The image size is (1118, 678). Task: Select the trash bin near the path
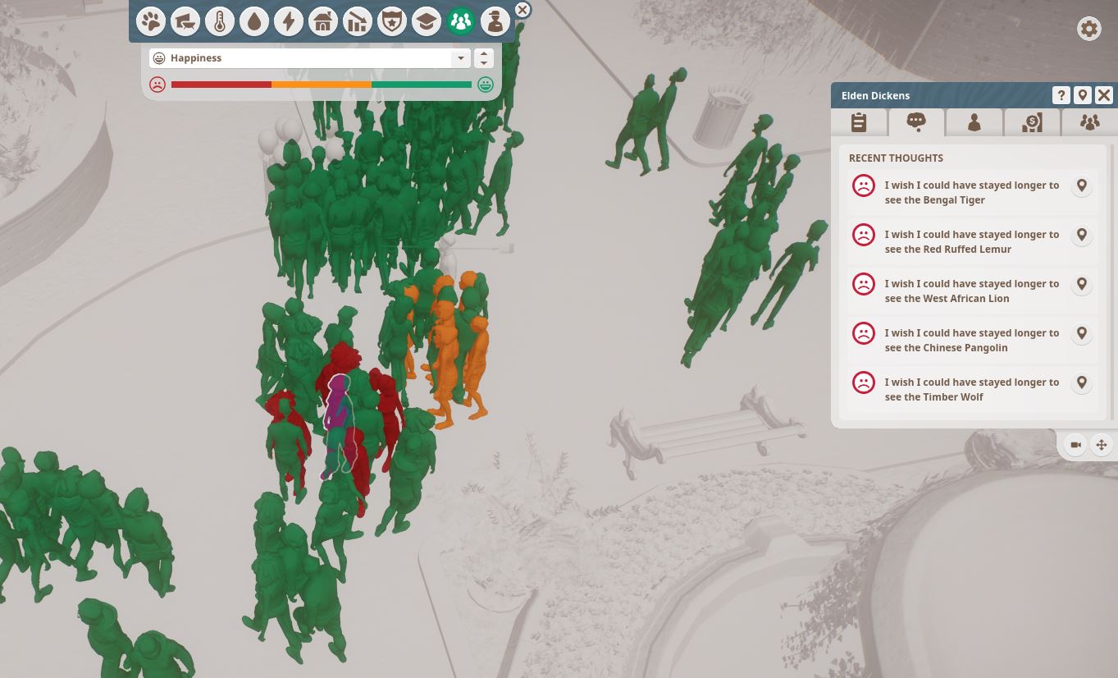[721, 116]
